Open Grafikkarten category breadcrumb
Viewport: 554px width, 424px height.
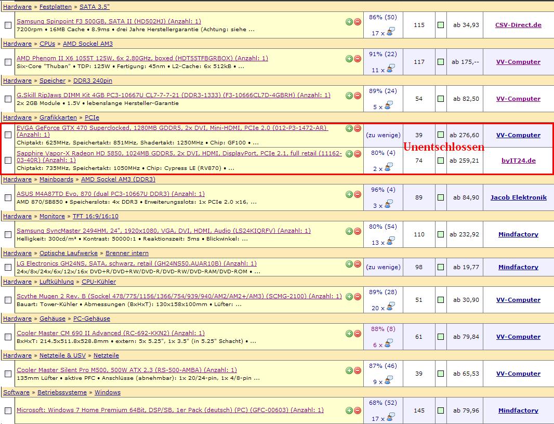tap(58, 117)
